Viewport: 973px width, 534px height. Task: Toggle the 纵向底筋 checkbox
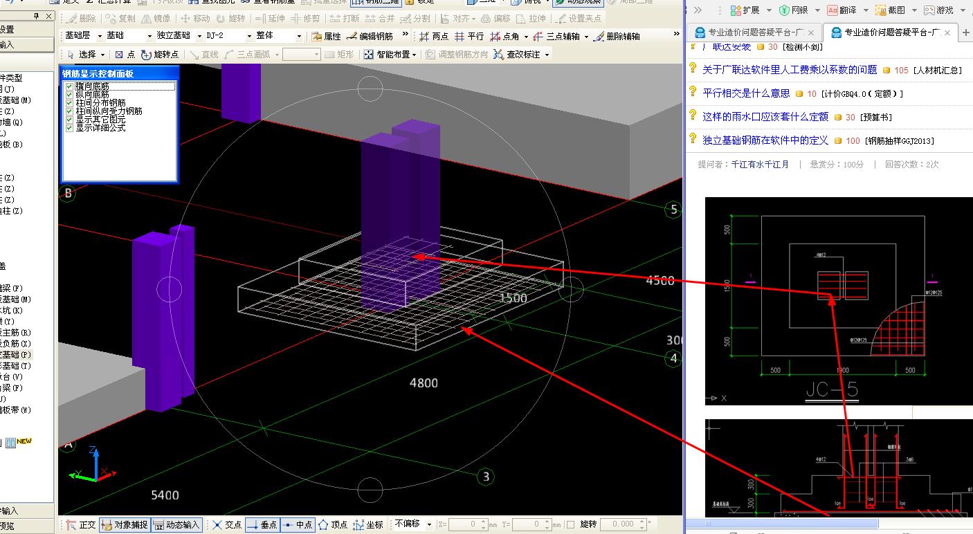tap(69, 95)
